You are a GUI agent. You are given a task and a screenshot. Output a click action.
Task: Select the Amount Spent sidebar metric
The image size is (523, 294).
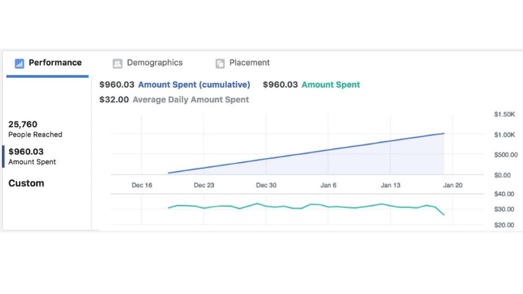click(x=32, y=156)
